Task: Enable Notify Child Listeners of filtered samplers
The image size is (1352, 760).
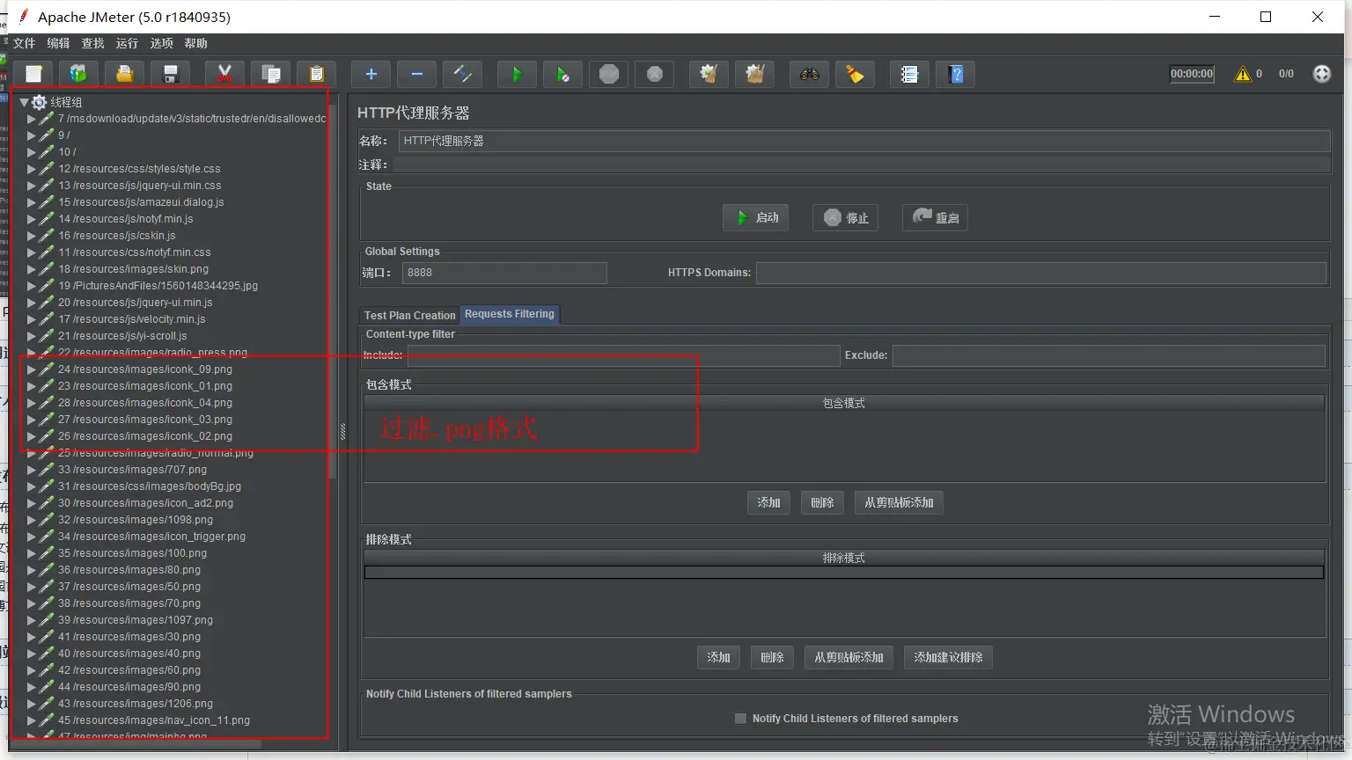Action: (740, 719)
